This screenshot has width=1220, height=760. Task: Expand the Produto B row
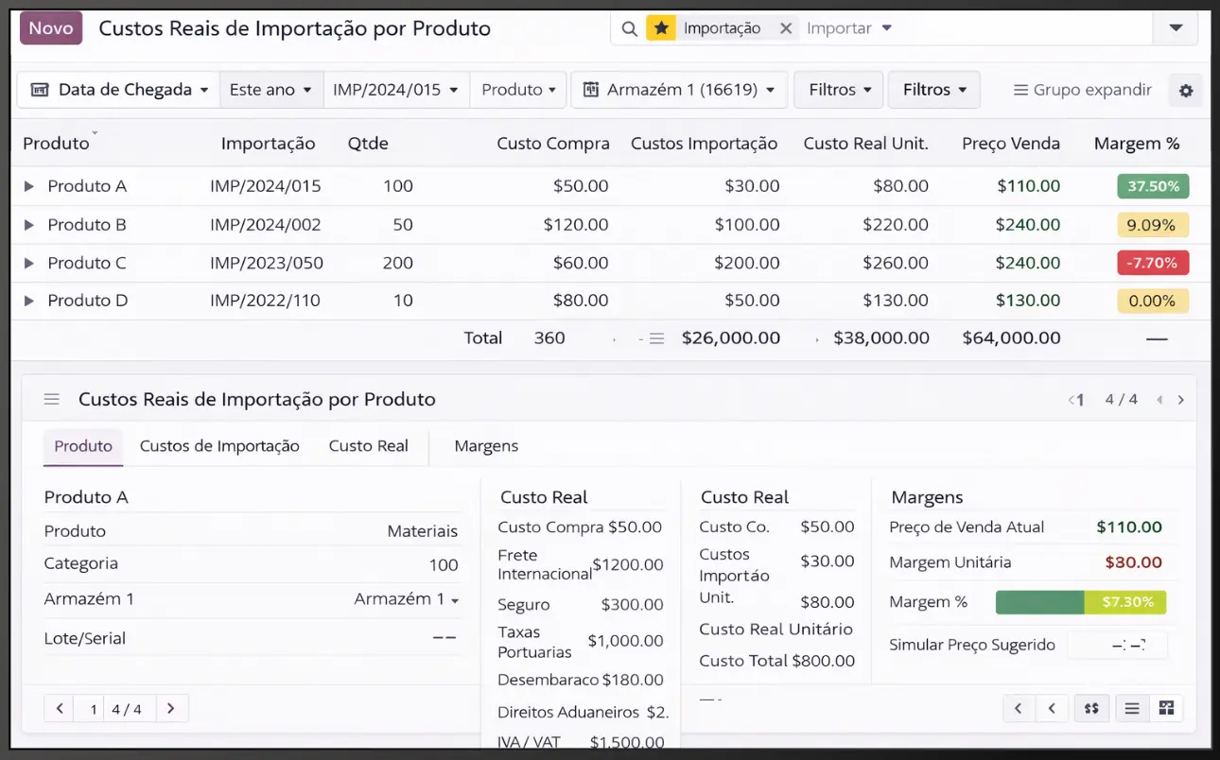point(28,225)
